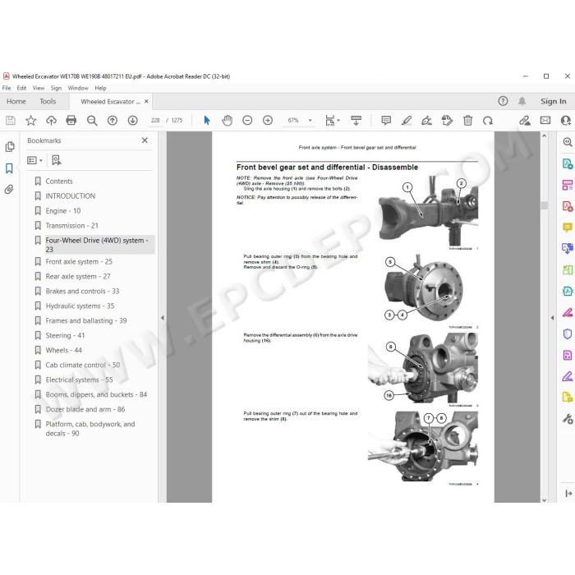Open the File menu
575x575 pixels.
tap(7, 88)
